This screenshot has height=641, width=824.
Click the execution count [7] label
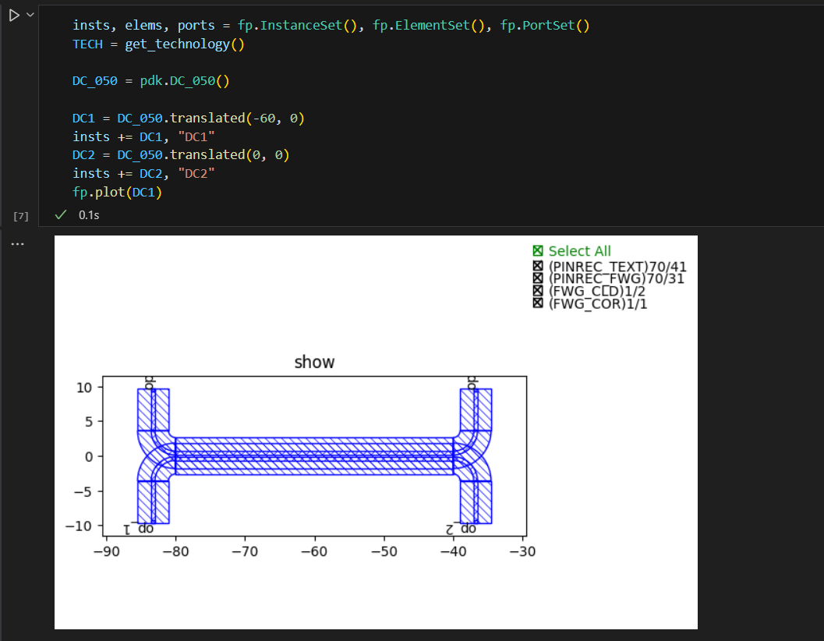tap(21, 216)
